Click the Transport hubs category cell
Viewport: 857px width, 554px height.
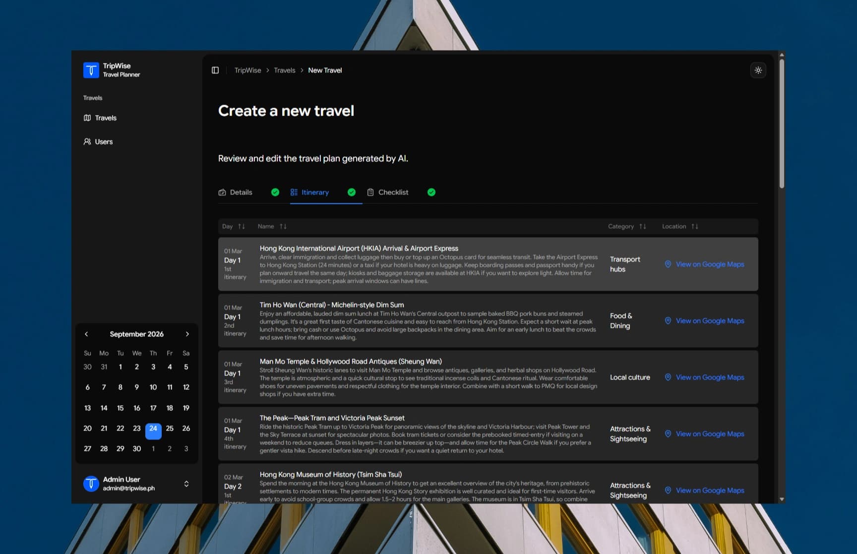[625, 264]
